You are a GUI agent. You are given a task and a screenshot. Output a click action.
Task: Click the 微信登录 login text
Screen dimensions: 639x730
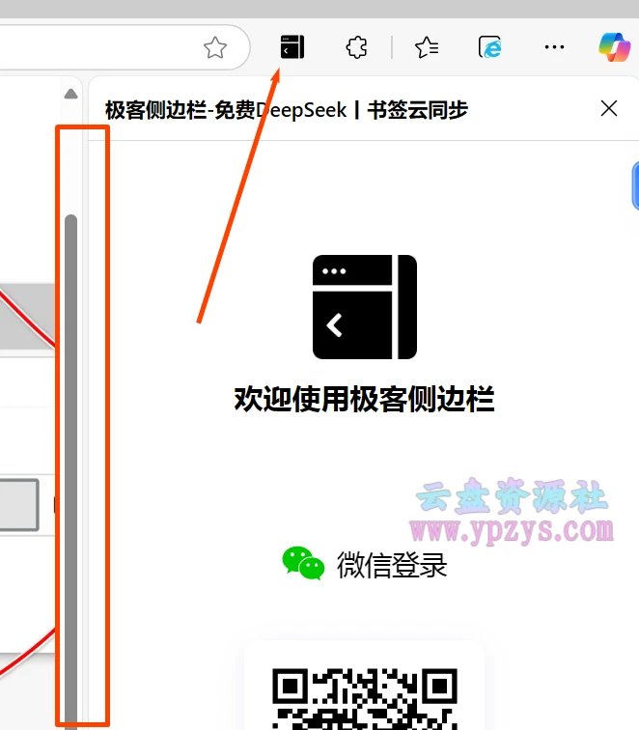pyautogui.click(x=392, y=564)
